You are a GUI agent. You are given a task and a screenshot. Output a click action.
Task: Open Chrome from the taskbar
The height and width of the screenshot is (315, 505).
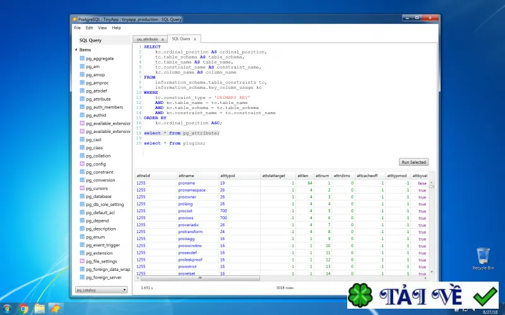click(x=23, y=309)
